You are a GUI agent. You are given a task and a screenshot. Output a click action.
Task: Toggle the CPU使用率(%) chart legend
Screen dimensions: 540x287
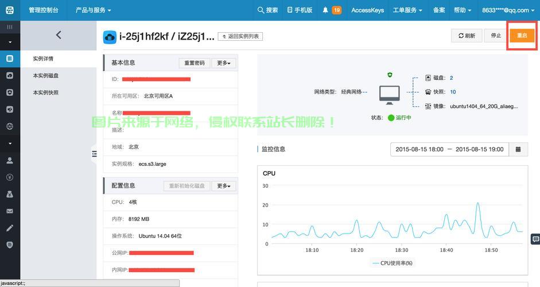point(393,263)
